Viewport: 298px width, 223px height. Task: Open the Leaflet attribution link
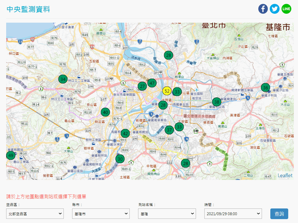pos(285,175)
